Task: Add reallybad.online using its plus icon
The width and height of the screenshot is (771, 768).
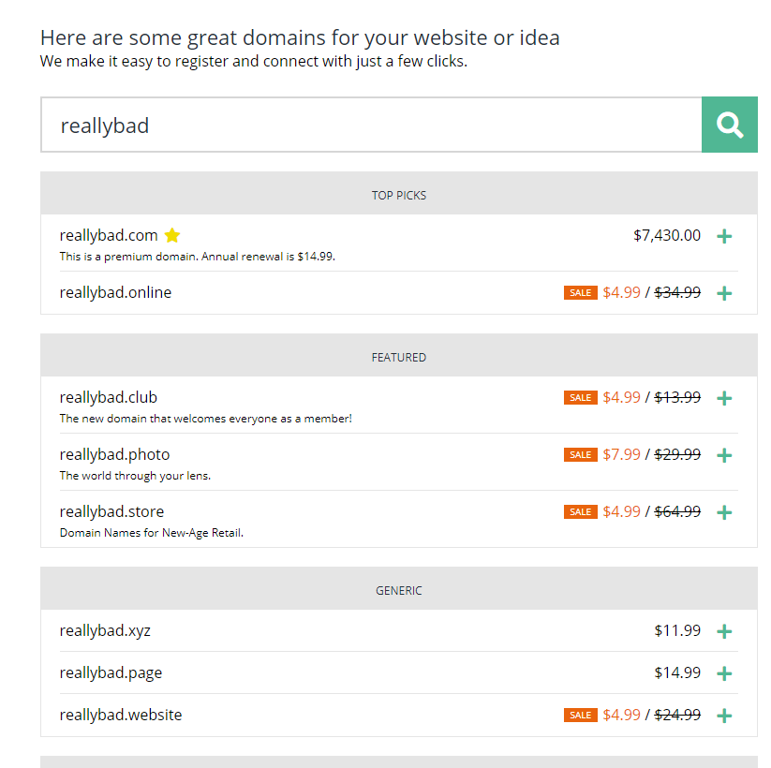Action: tap(724, 293)
